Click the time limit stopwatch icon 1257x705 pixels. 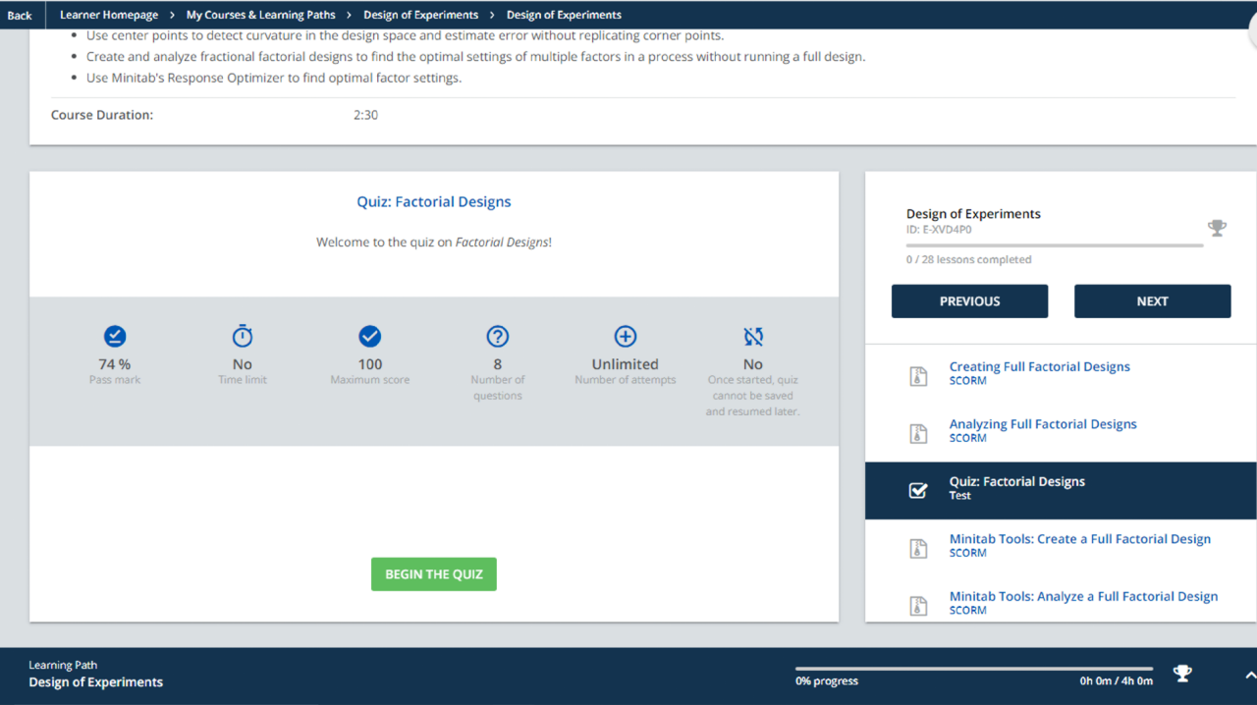(243, 337)
